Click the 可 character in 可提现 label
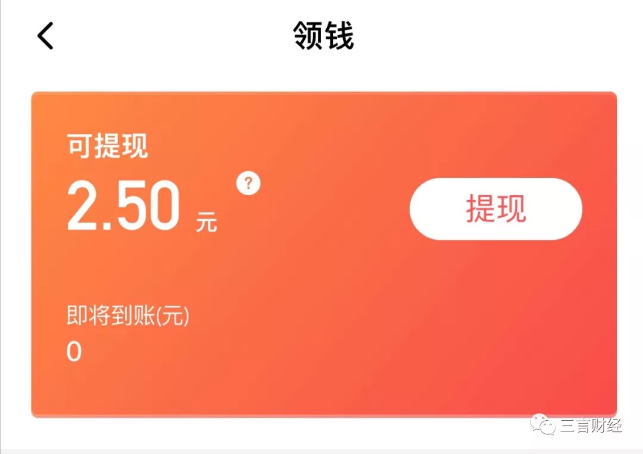This screenshot has width=643, height=454. click(80, 146)
